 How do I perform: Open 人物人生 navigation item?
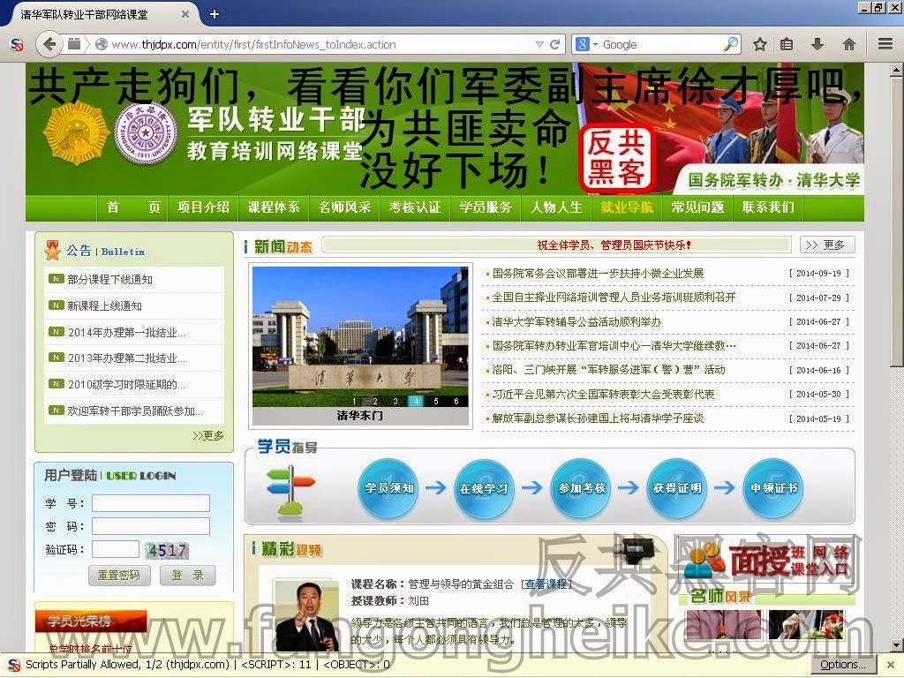tap(556, 207)
